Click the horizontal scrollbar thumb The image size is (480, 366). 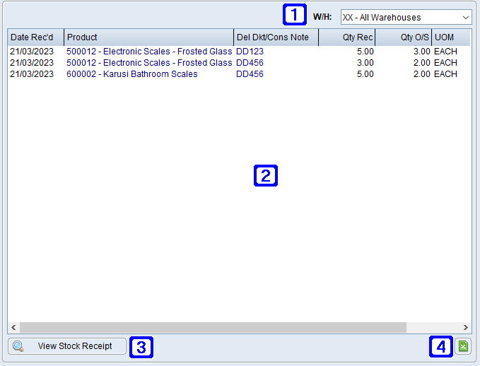point(212,328)
